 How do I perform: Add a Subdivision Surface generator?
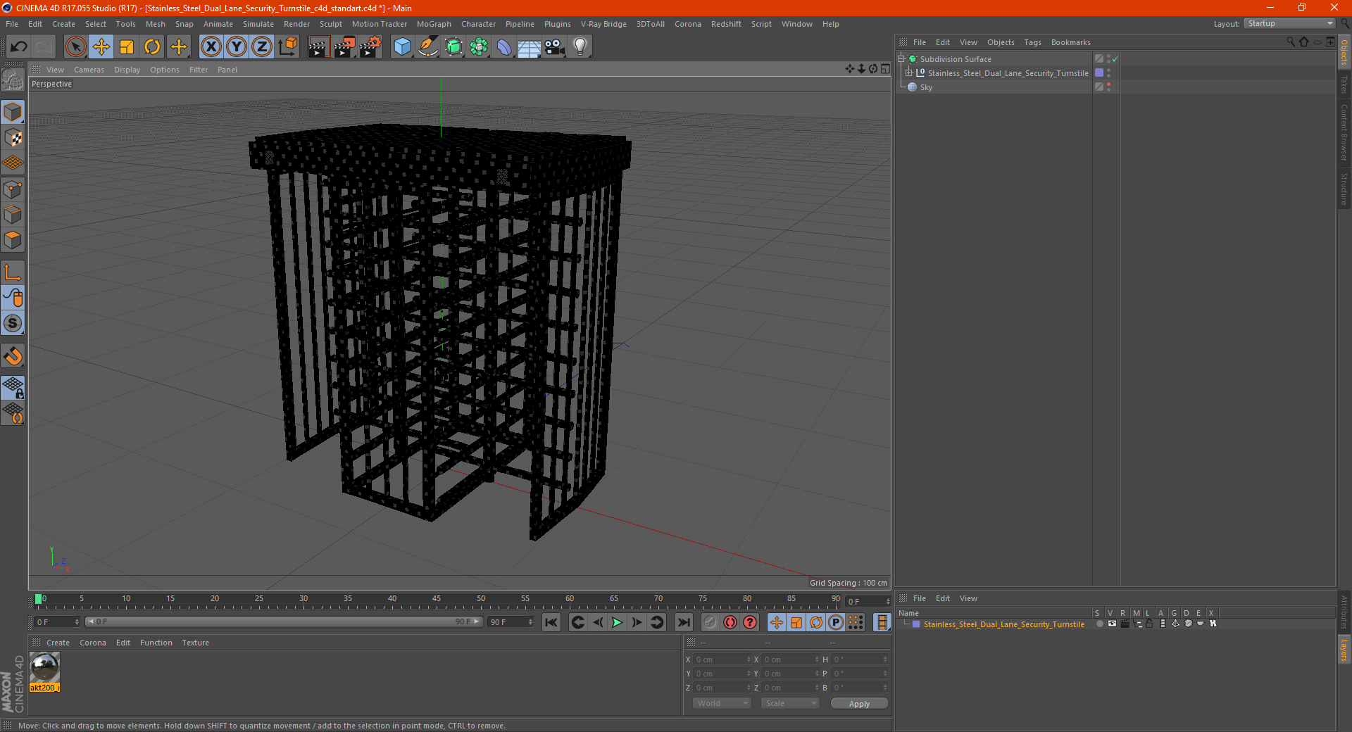(x=453, y=47)
